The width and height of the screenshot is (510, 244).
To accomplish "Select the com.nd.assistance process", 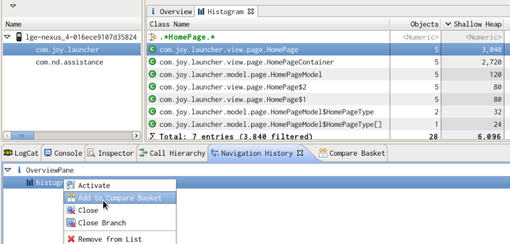I will (x=71, y=62).
